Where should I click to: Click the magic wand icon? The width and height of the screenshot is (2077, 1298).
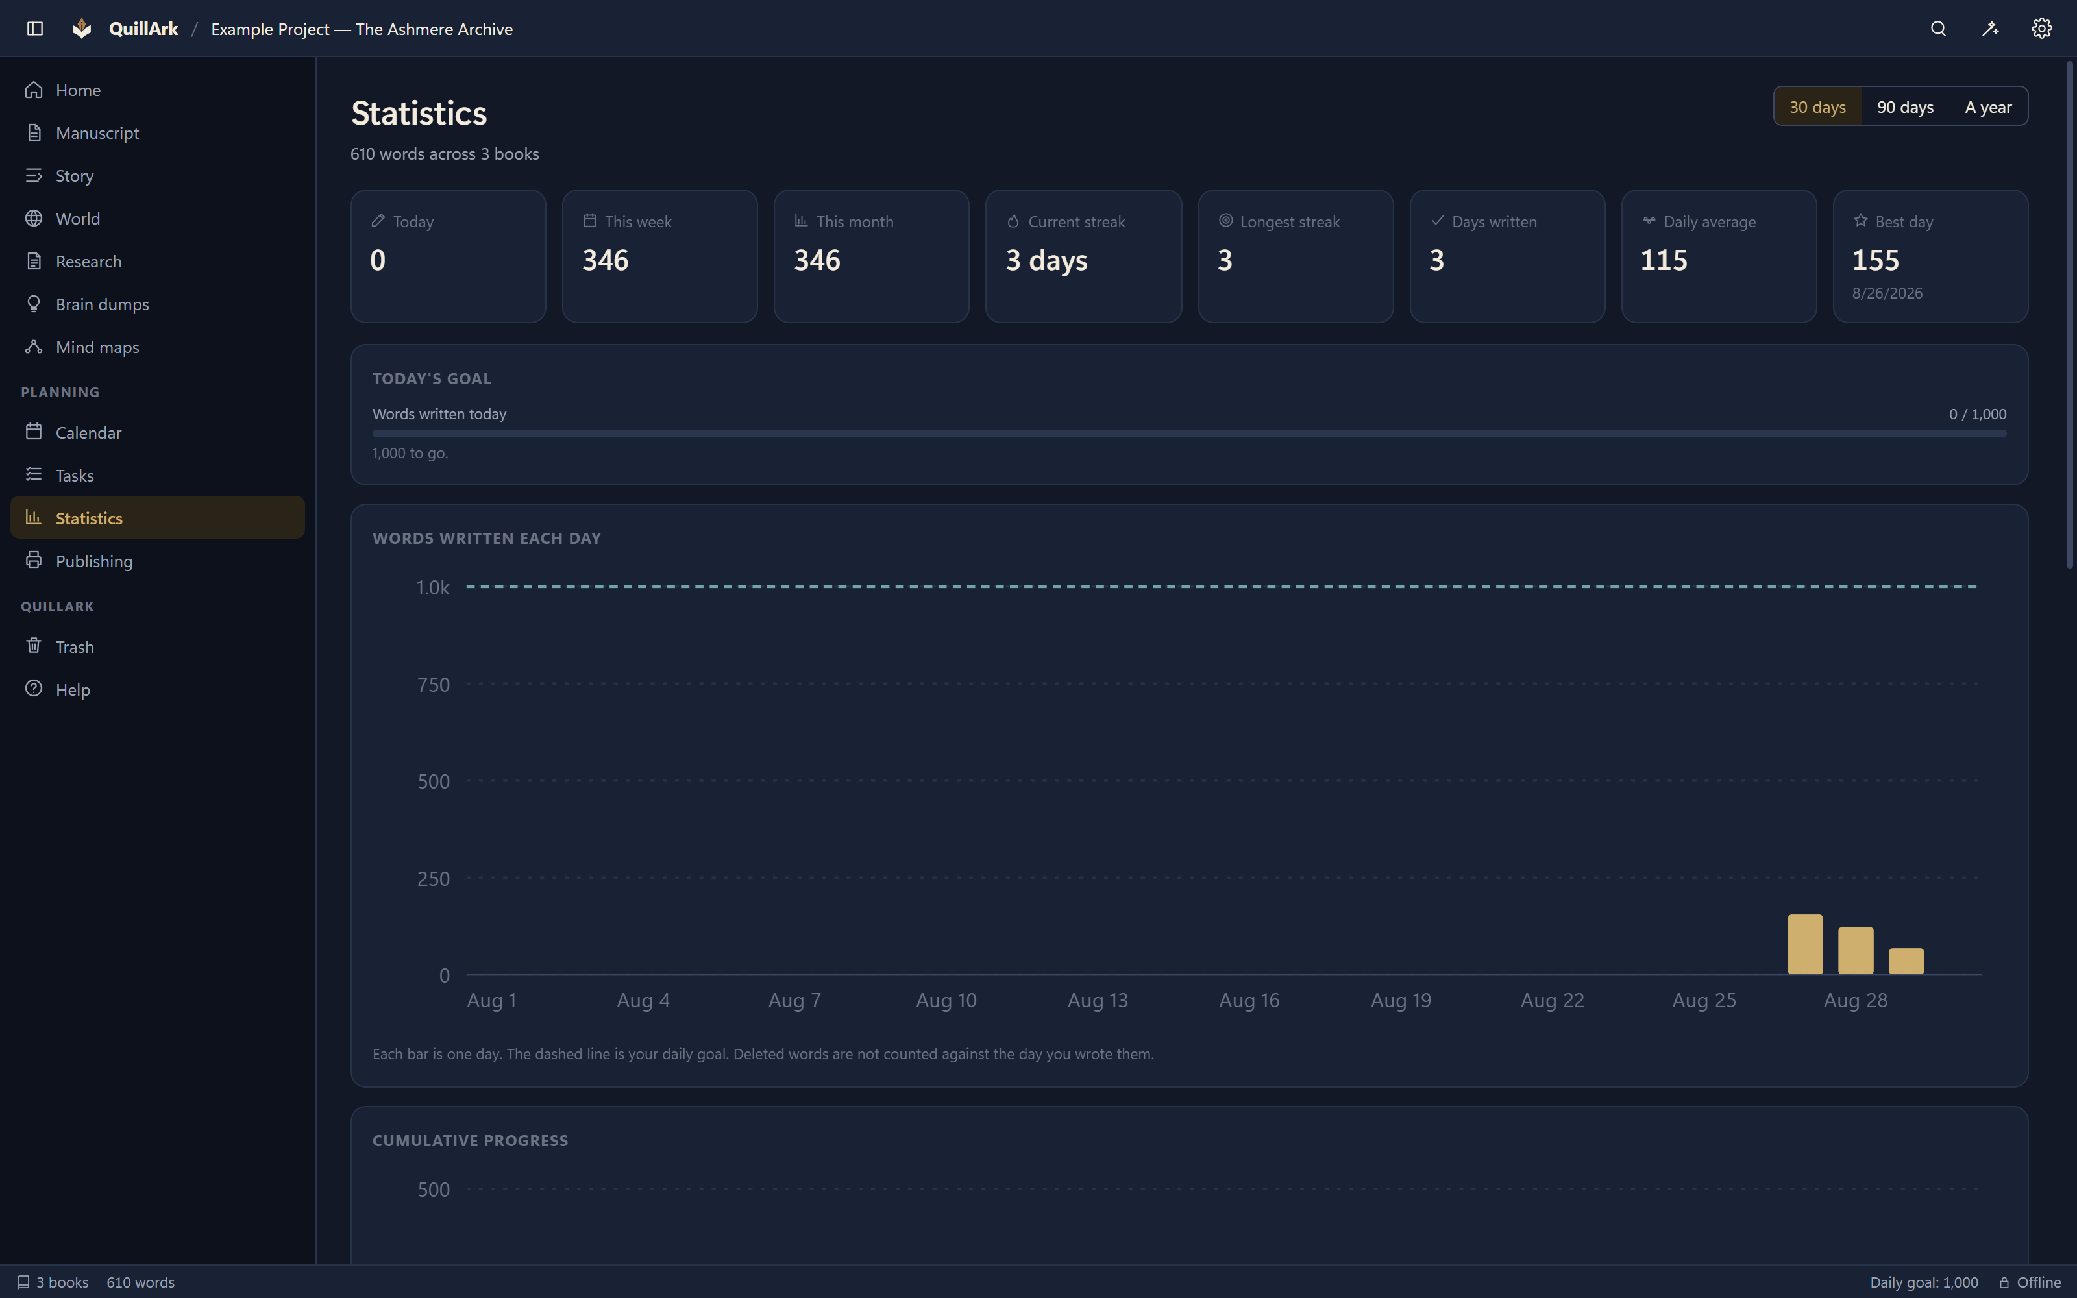(x=1990, y=29)
